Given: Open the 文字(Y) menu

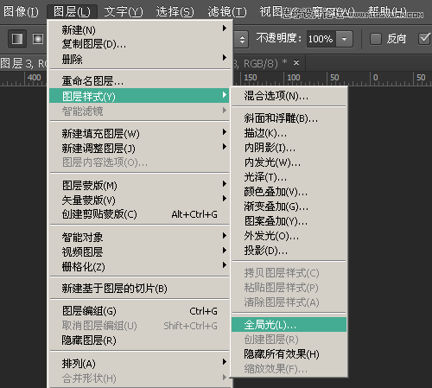Looking at the screenshot, I should pos(124,12).
